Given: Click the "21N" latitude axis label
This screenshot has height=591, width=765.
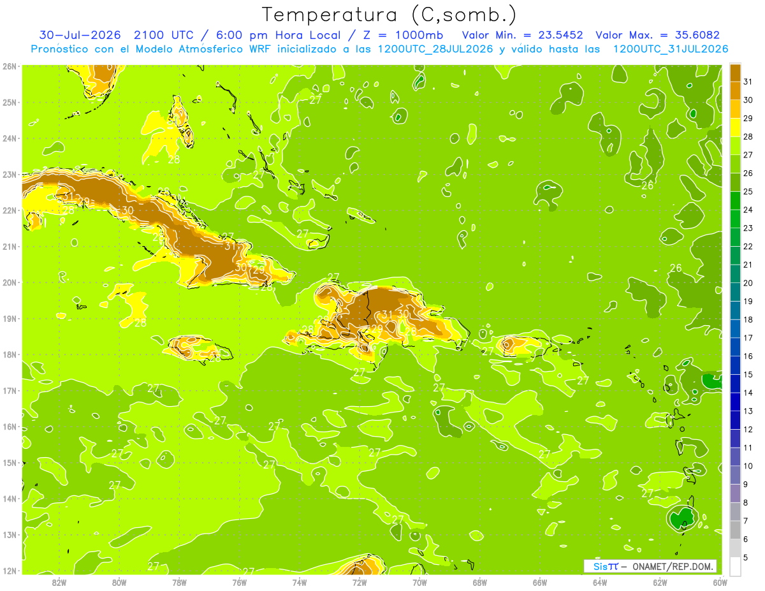Looking at the screenshot, I should pyautogui.click(x=9, y=246).
